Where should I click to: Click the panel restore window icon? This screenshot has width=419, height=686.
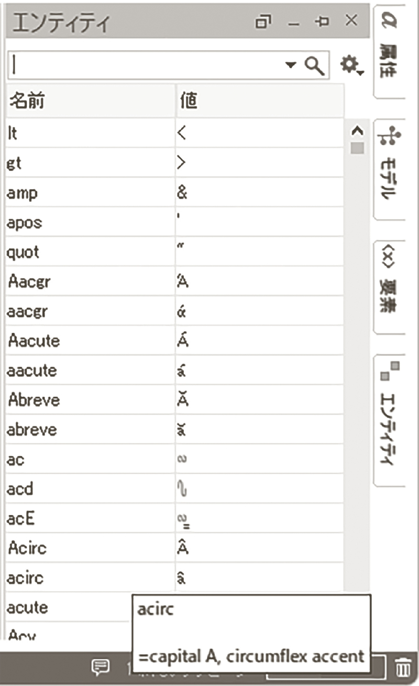click(263, 22)
